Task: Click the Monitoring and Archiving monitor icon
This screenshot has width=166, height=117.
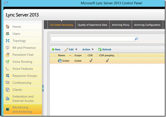Action: 7,109
